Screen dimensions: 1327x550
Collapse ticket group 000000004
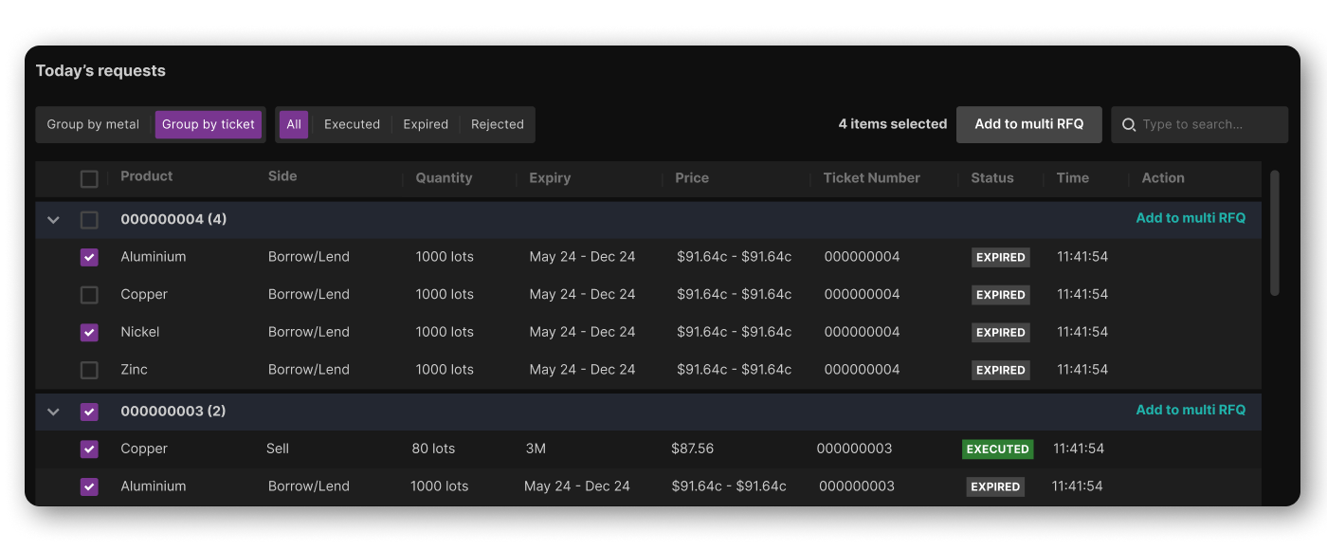coord(54,220)
